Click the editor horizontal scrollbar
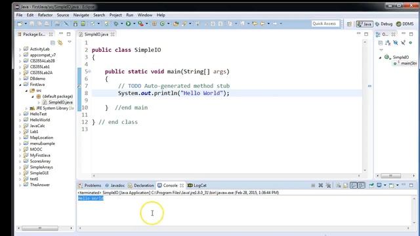The height and width of the screenshot is (236, 420). point(226,176)
